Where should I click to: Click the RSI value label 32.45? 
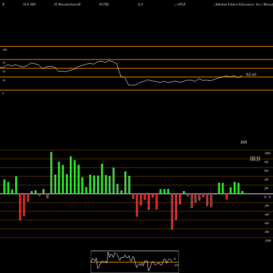251,74
